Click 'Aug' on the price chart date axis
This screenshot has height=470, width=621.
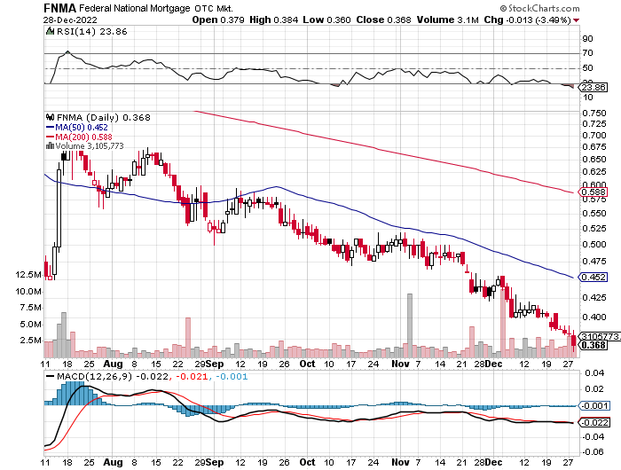113,364
